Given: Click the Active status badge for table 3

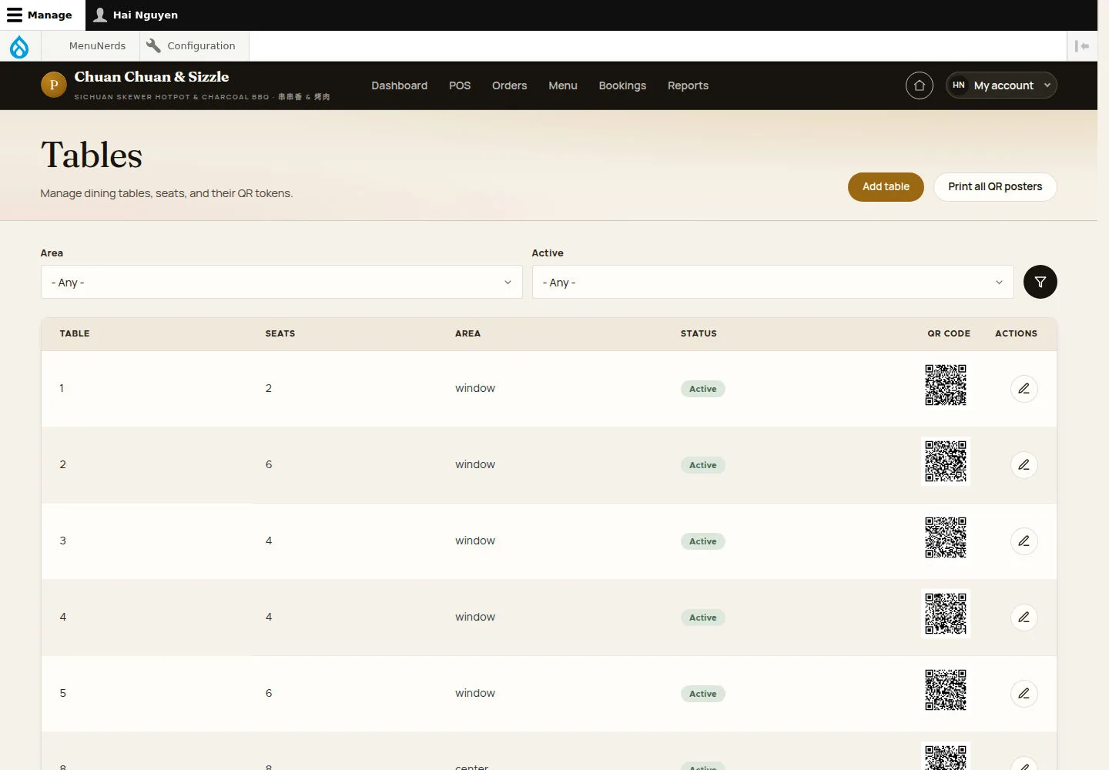Looking at the screenshot, I should [703, 541].
